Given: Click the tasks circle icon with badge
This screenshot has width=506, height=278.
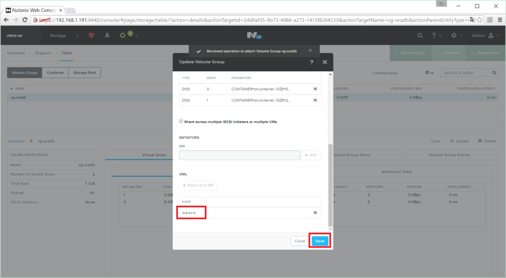Looking at the screenshot, I should [123, 35].
